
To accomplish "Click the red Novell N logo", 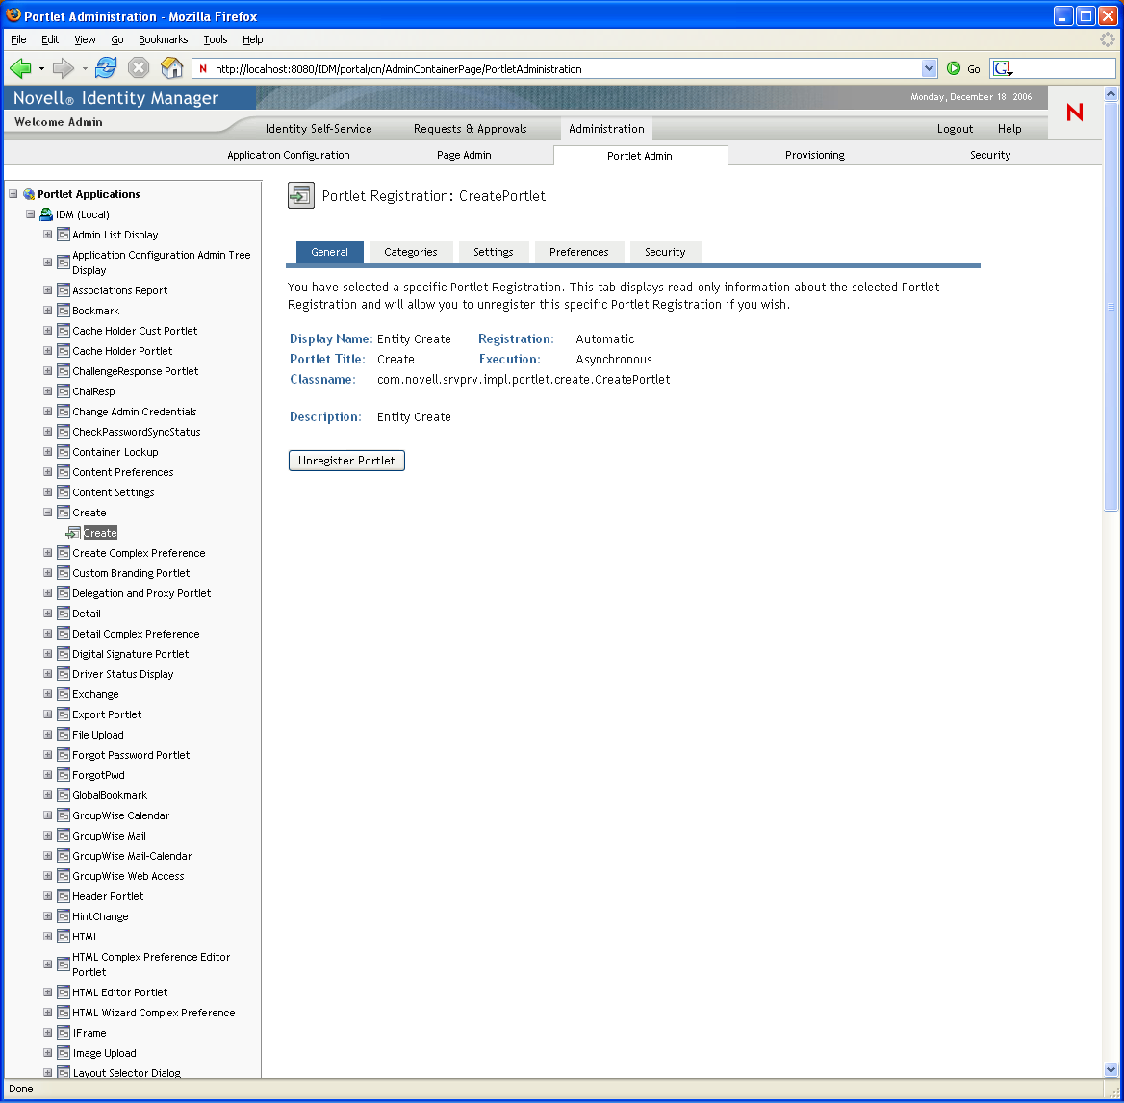I will (x=1074, y=113).
